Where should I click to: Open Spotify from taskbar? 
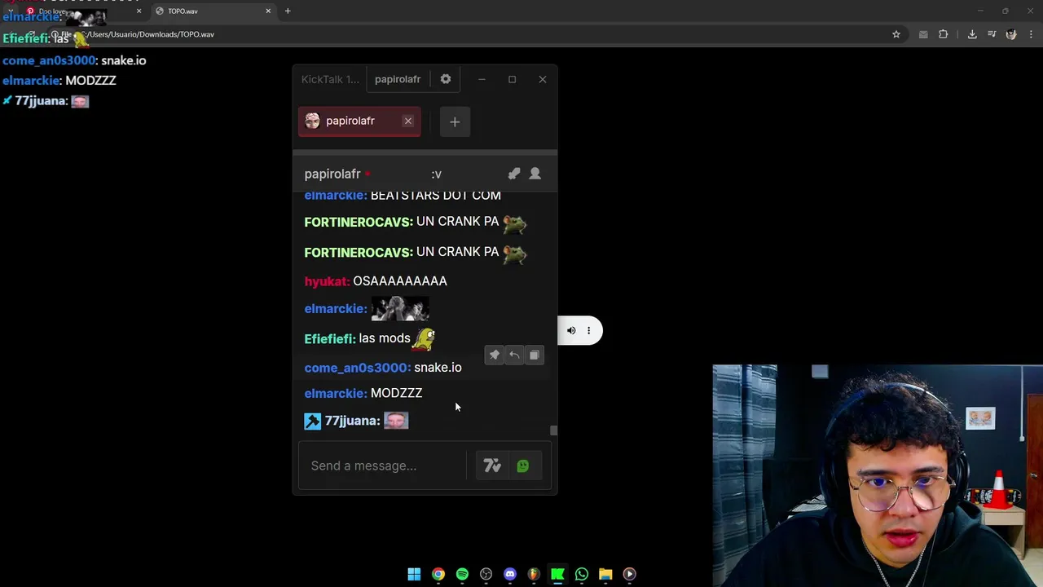[x=462, y=574]
